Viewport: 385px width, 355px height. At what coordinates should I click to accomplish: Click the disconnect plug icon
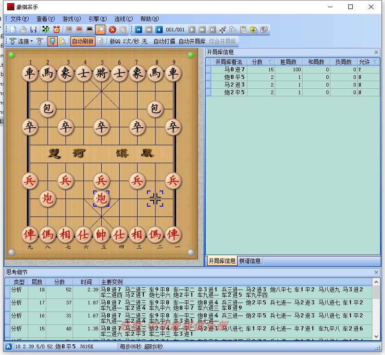[39, 41]
